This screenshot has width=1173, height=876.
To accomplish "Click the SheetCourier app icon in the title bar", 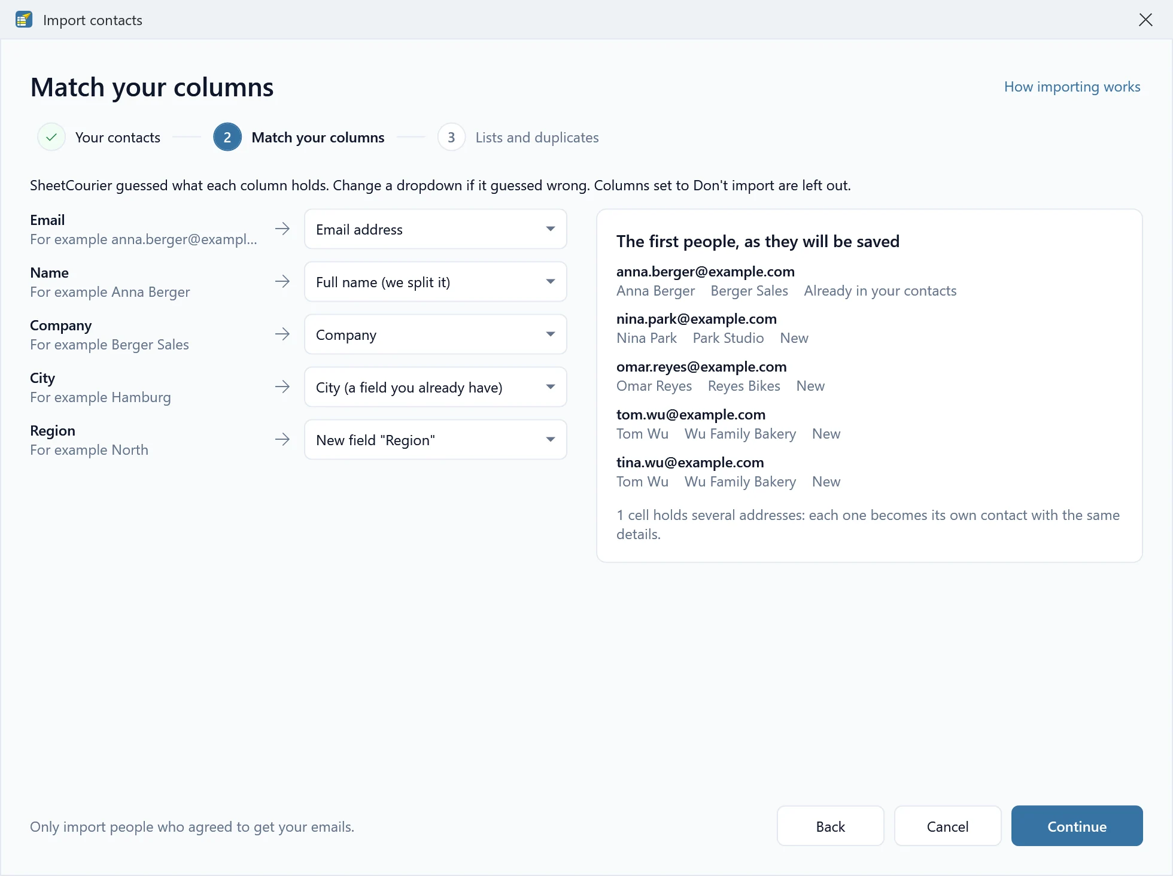I will pyautogui.click(x=24, y=20).
